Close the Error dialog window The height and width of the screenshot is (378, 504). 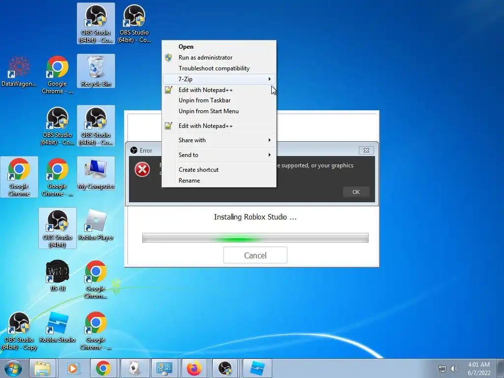click(x=366, y=150)
